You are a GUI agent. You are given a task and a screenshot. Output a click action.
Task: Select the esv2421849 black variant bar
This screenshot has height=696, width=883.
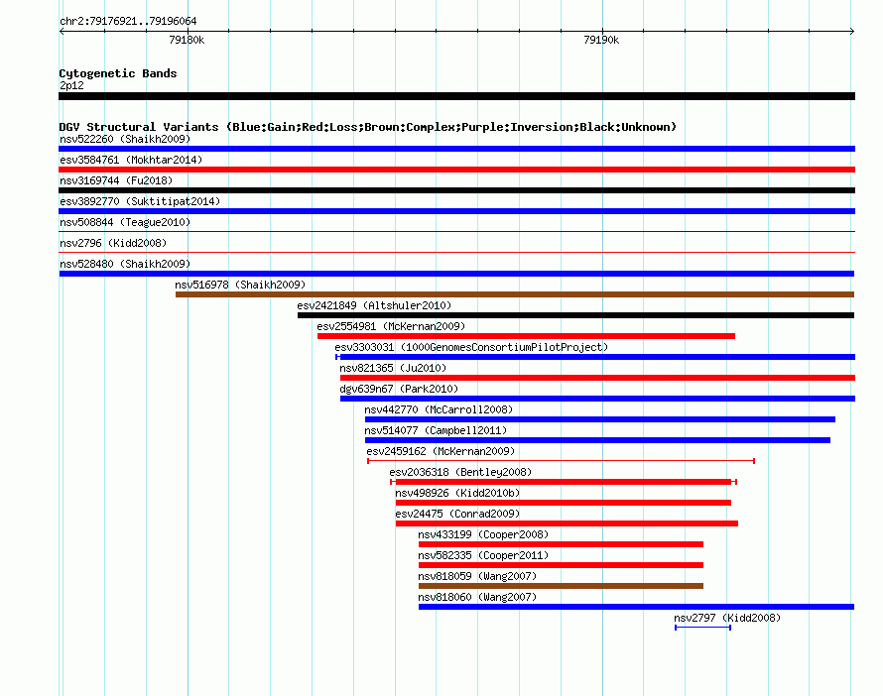576,315
